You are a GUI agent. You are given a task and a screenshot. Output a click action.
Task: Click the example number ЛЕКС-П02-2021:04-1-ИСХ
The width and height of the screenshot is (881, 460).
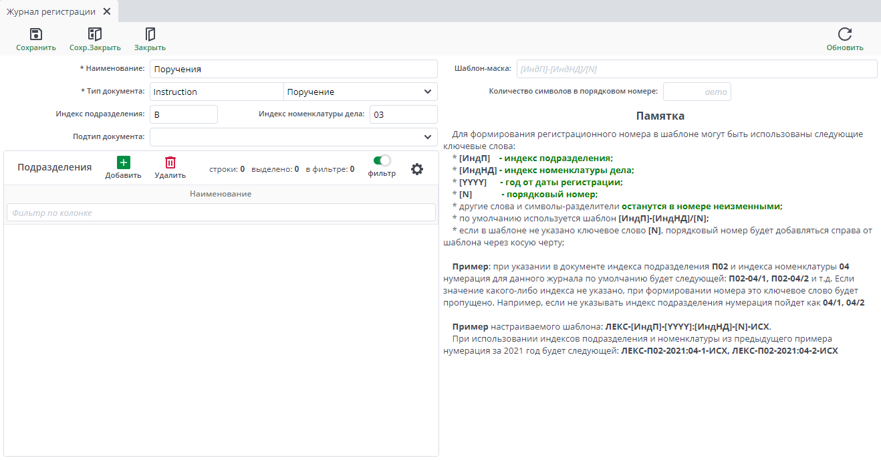[674, 350]
